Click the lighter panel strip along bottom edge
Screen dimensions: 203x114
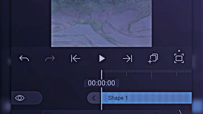click(x=101, y=112)
